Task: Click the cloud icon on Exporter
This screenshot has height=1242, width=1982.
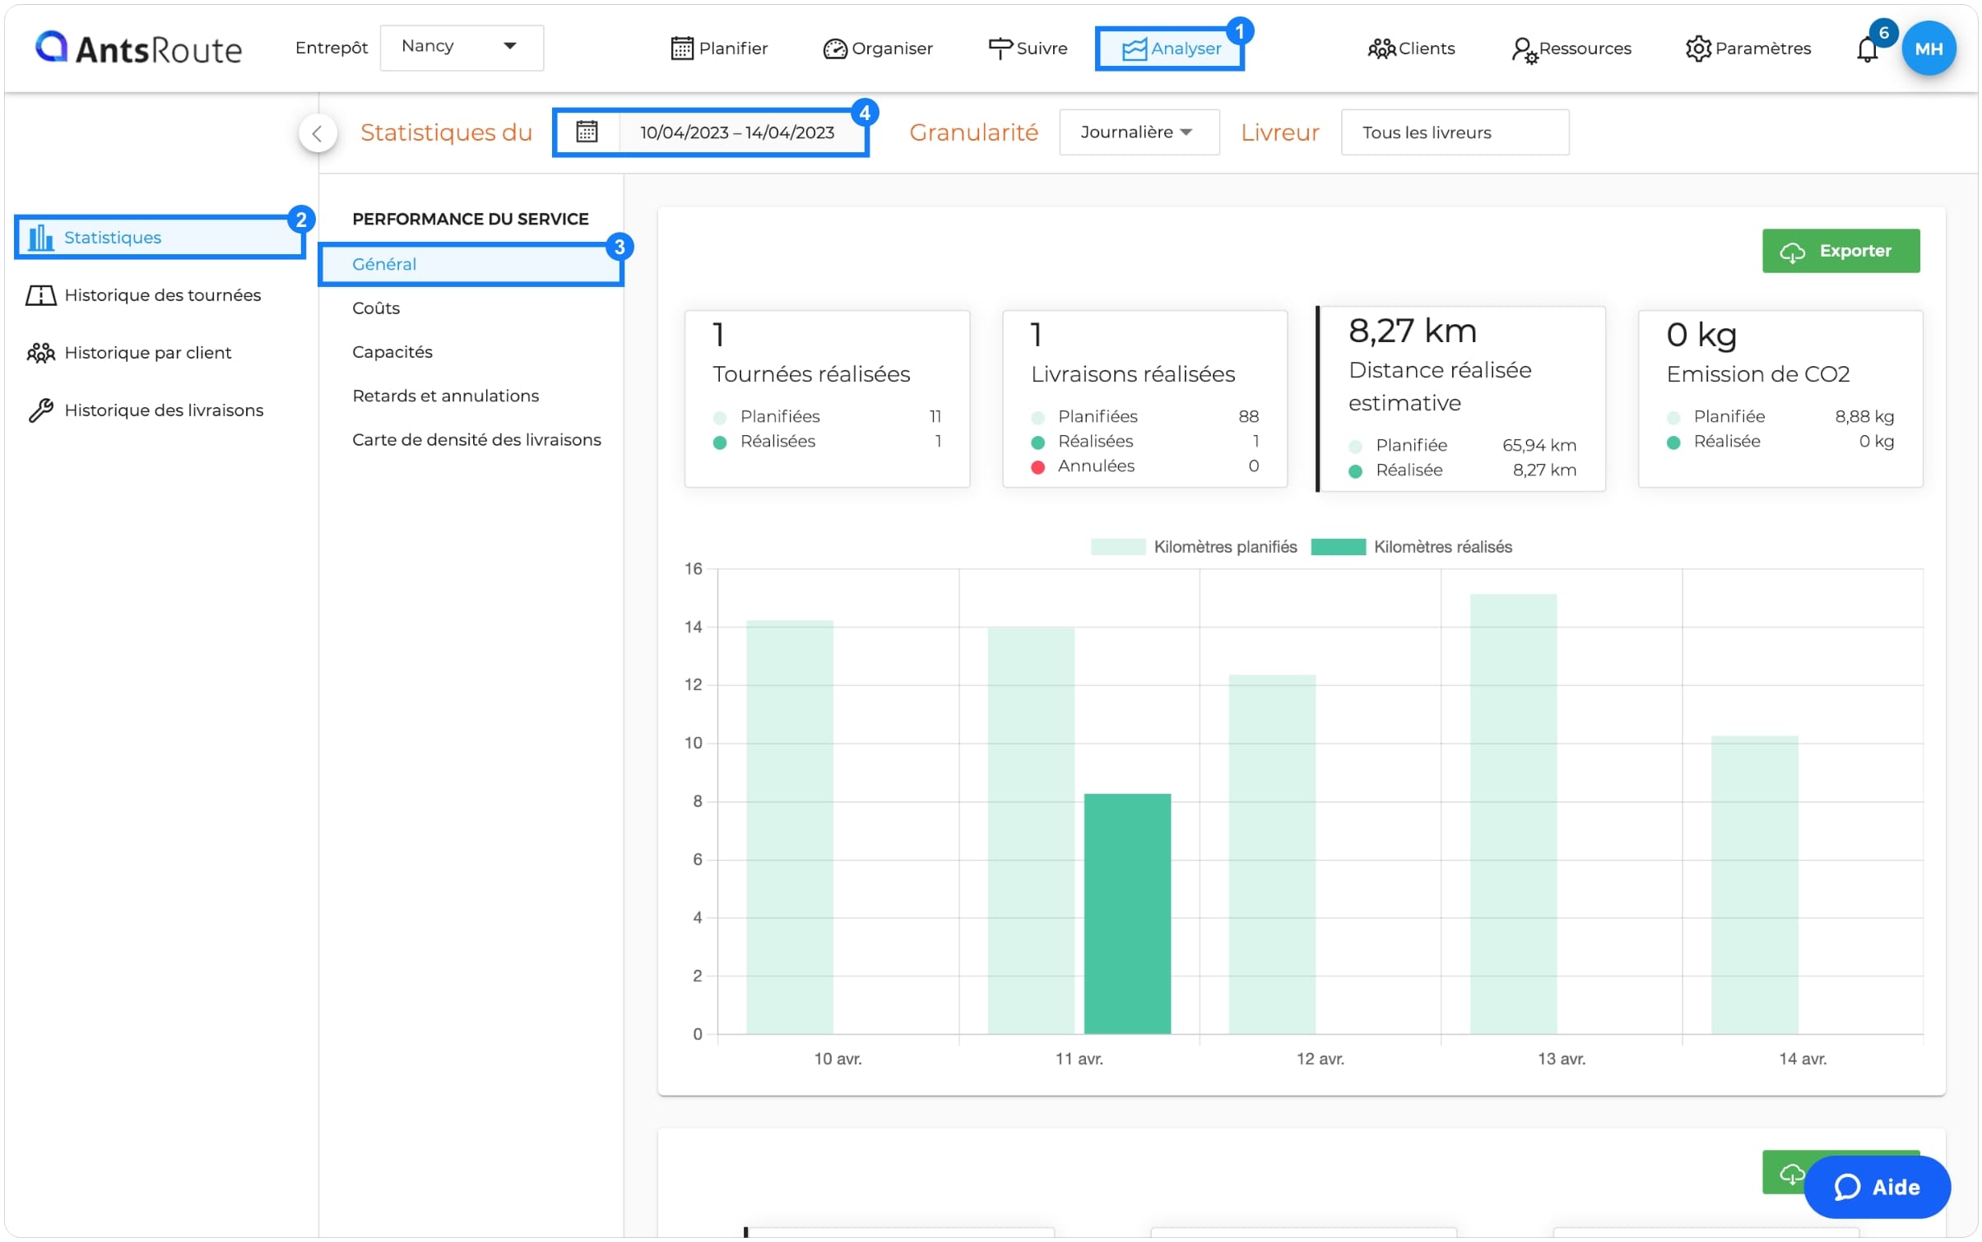Action: click(x=1791, y=252)
